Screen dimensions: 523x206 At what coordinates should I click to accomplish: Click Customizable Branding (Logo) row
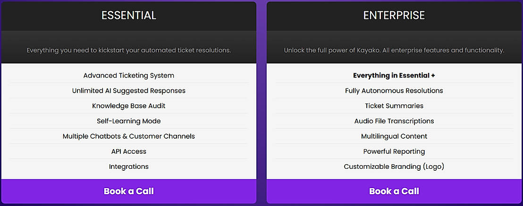click(x=394, y=166)
